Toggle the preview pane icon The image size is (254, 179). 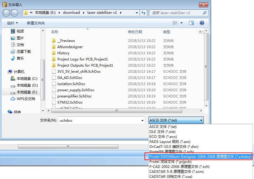pyautogui.click(x=191, y=23)
